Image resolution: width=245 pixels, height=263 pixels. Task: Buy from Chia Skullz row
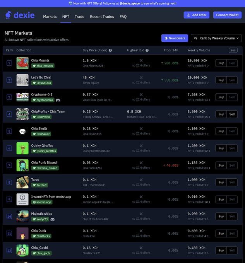(x=221, y=131)
